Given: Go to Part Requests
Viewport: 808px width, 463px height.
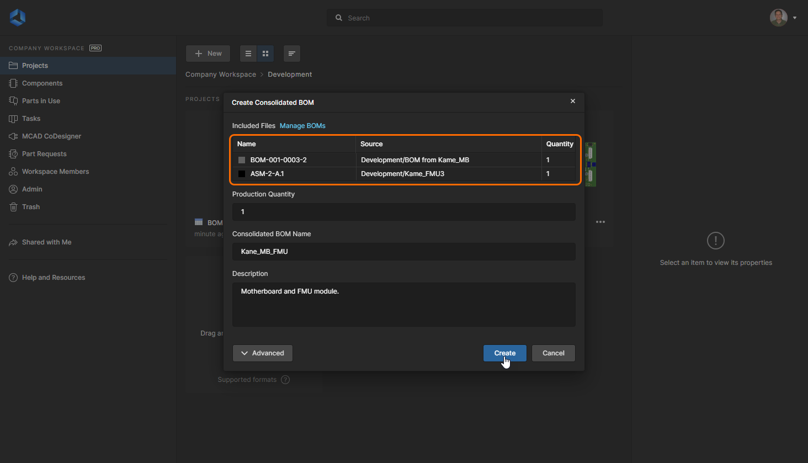Looking at the screenshot, I should tap(44, 154).
